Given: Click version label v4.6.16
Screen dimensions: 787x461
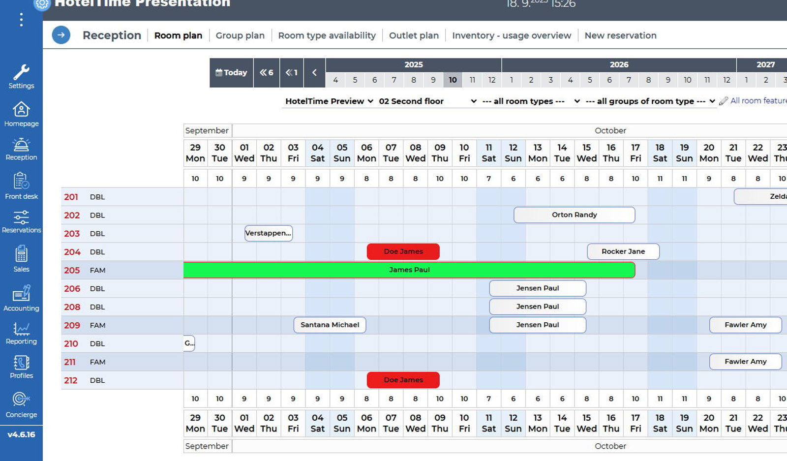Looking at the screenshot, I should coord(21,434).
